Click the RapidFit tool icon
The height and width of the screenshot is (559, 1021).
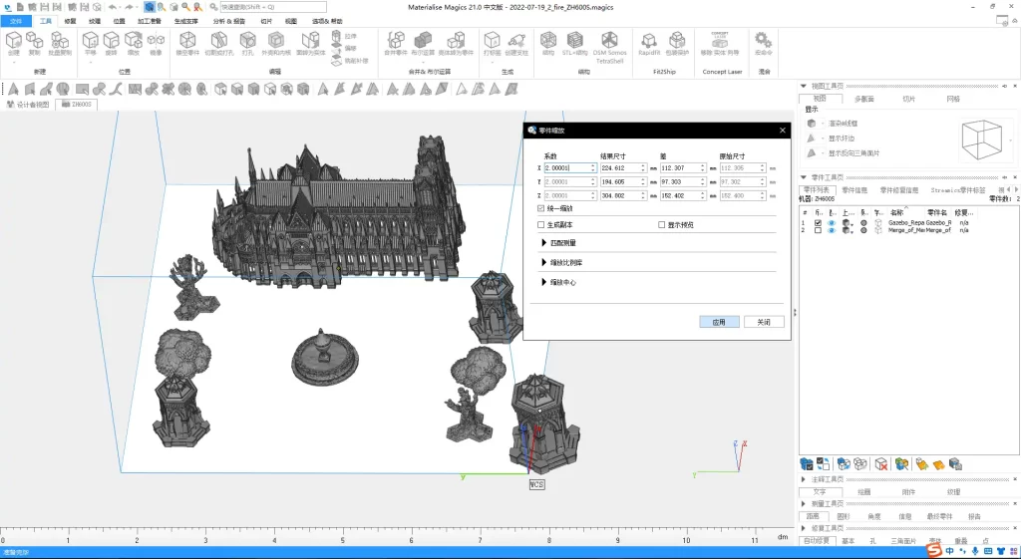click(649, 40)
